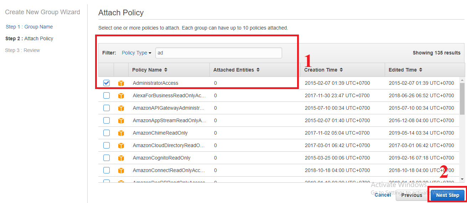This screenshot has height=203, width=467.
Task: Click the AmazonAppStreamReadOnly policy box icon
Action: click(121, 120)
